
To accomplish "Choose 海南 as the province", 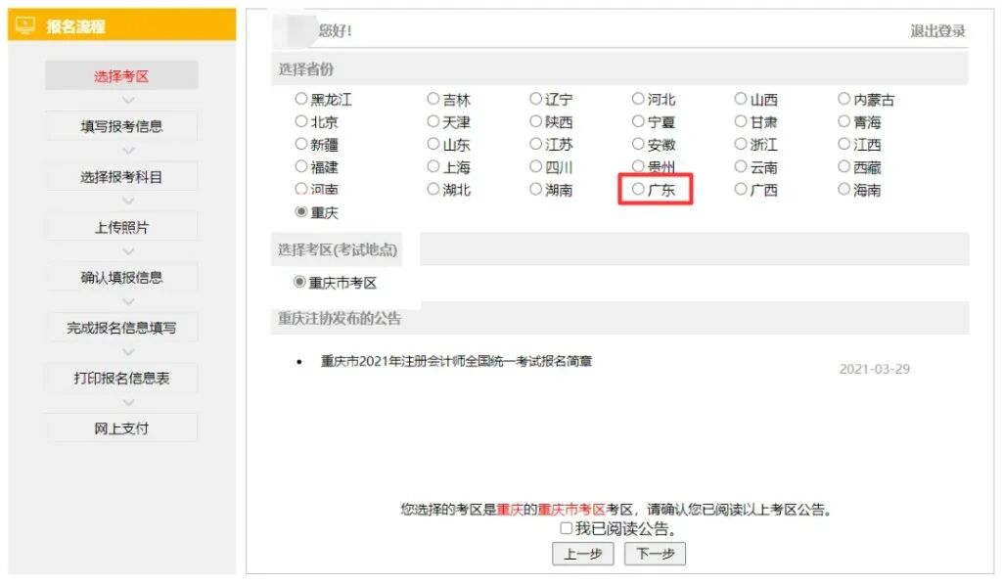I will point(844,190).
